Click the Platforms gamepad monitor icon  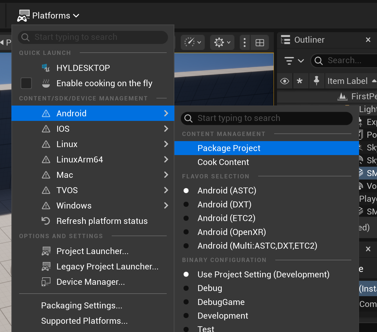(23, 16)
